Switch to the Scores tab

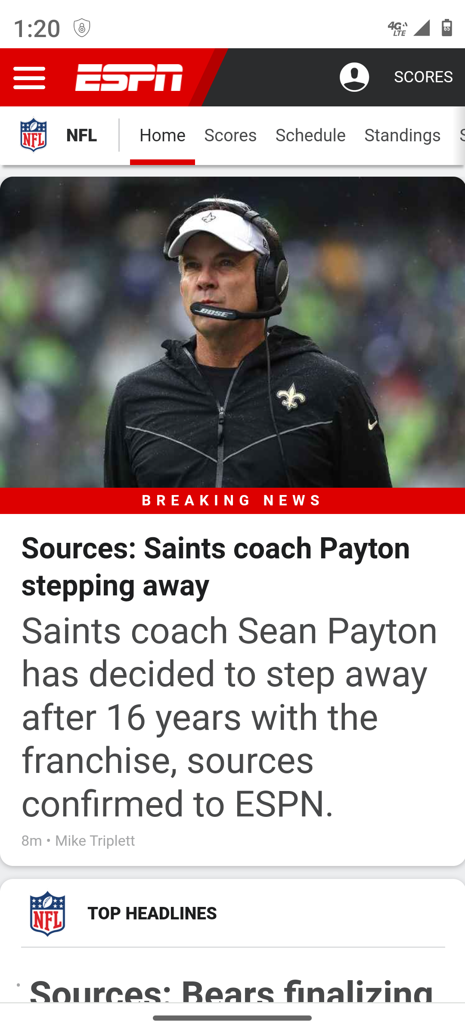[230, 135]
